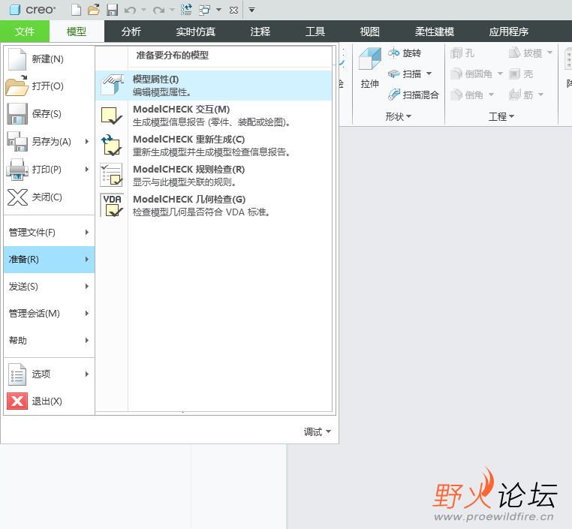The image size is (572, 529).
Task: Open the 倒圆角 dropdown arrow
Action: click(500, 74)
